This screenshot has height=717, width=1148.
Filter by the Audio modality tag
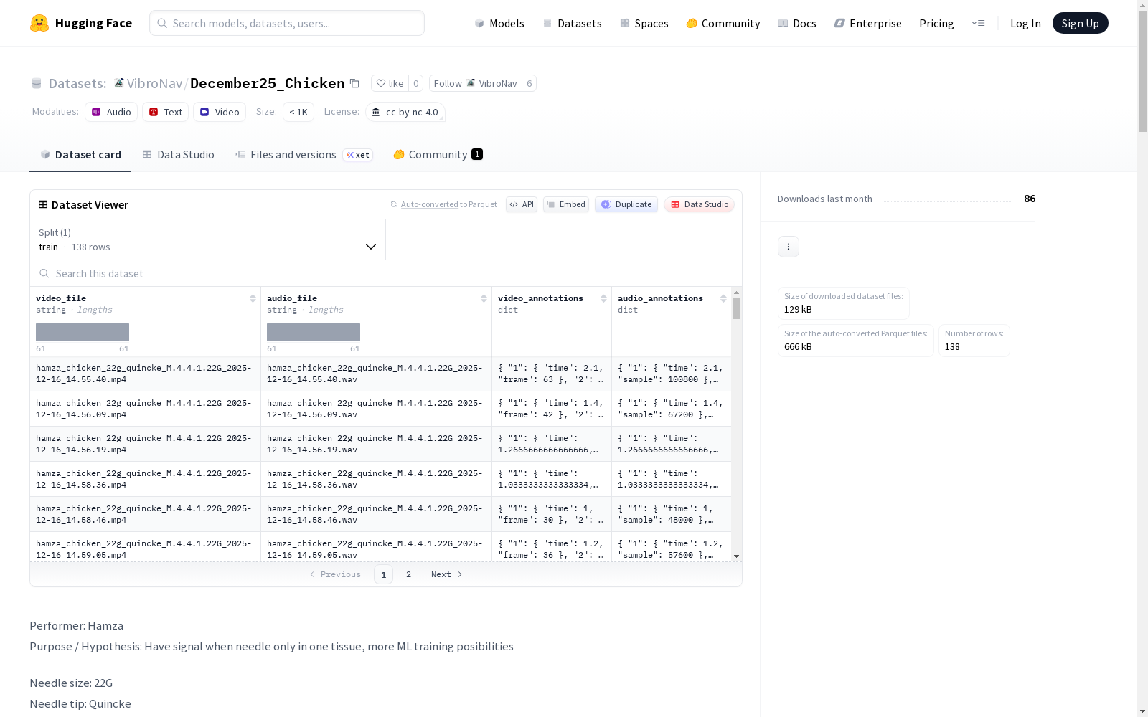[111, 112]
